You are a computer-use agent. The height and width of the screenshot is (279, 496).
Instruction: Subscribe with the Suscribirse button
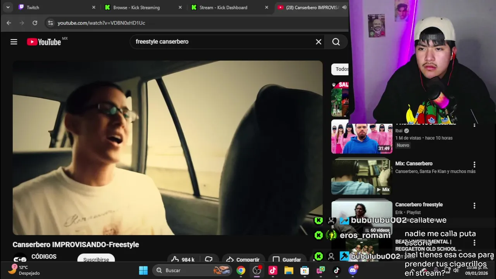tap(96, 259)
